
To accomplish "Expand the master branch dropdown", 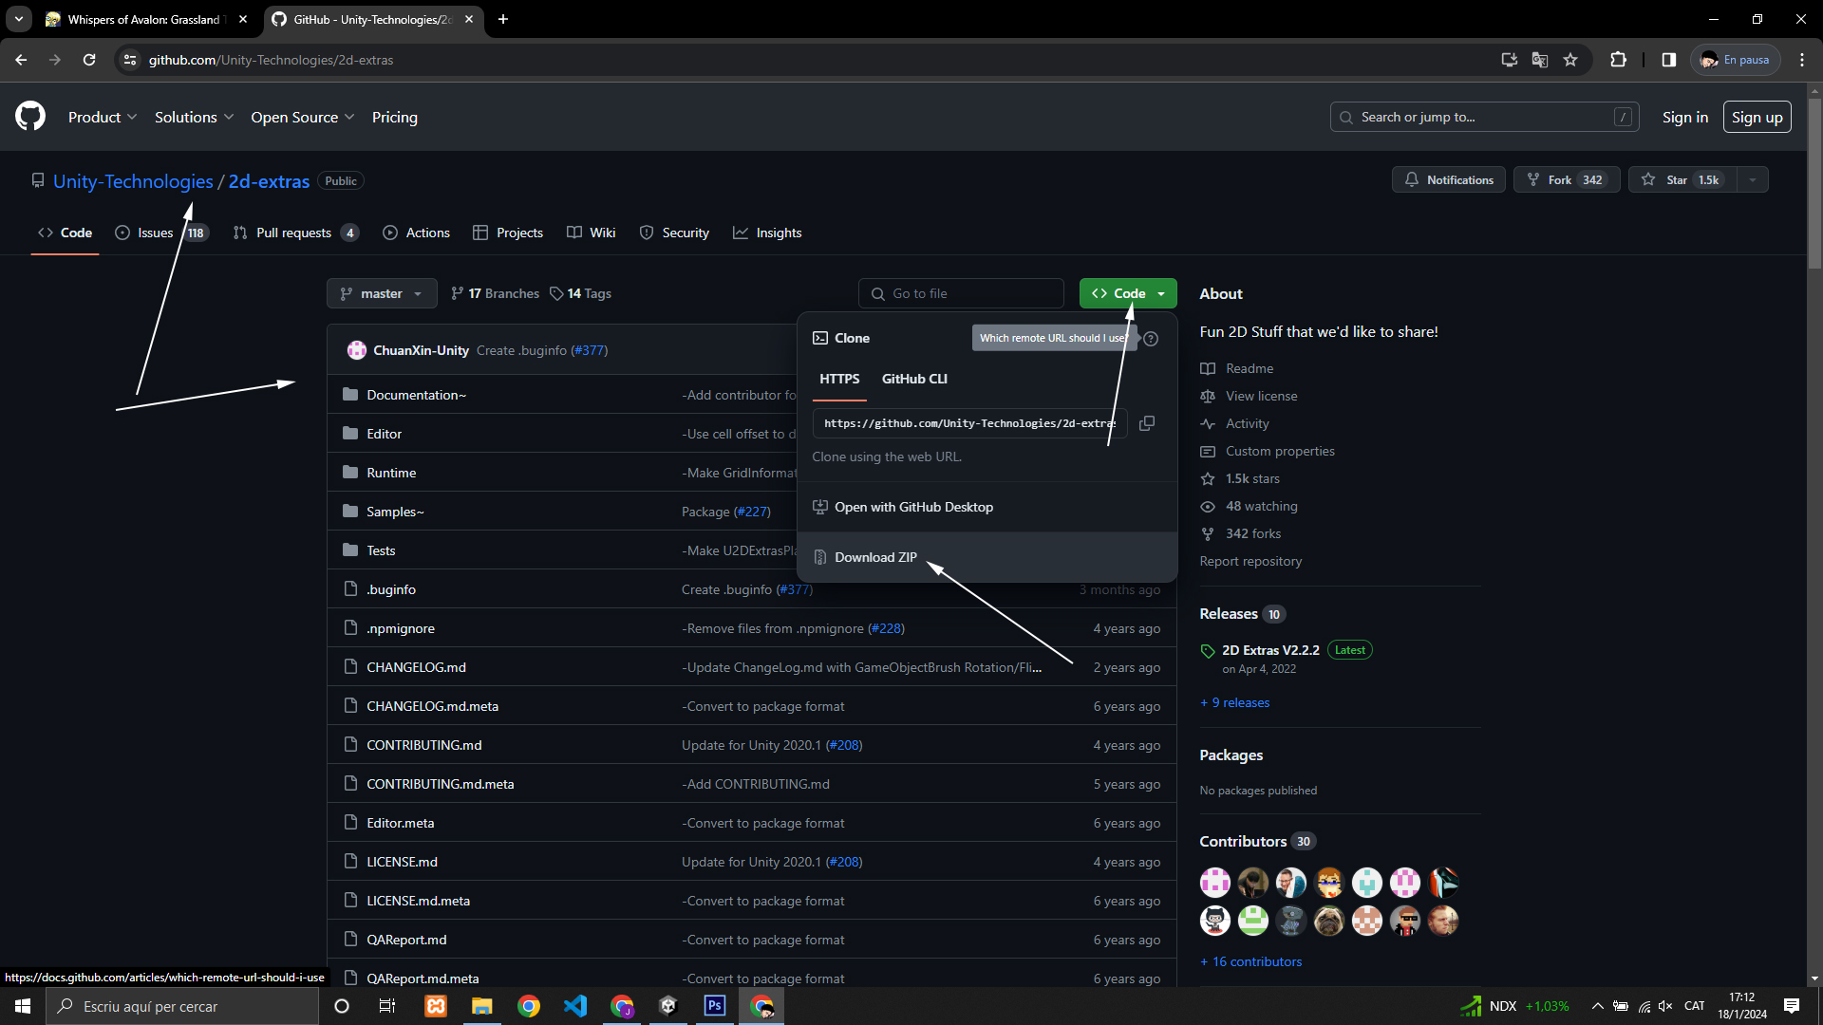I will (382, 294).
